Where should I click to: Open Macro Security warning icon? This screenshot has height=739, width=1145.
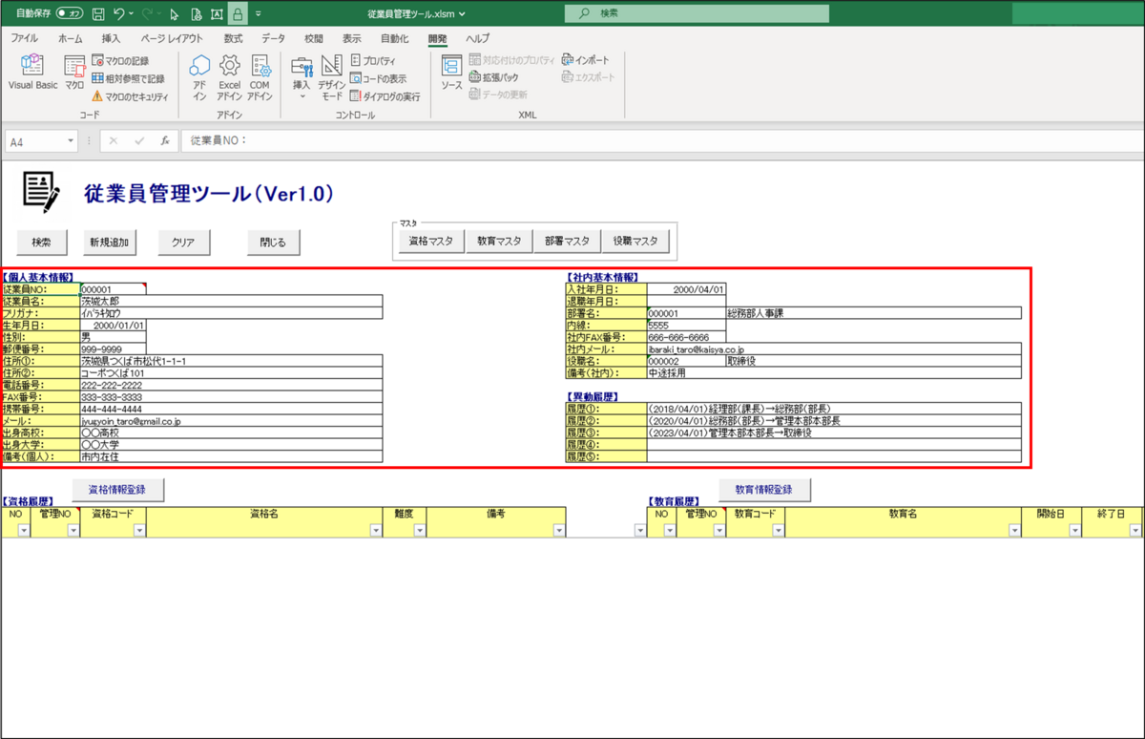pos(130,96)
